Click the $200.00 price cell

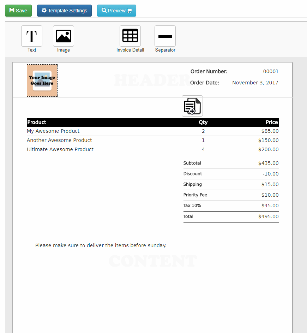(269, 149)
